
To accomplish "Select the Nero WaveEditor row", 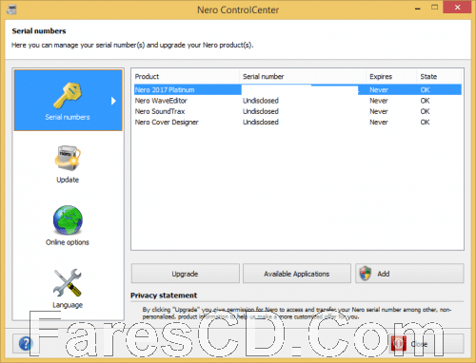I will click(298, 101).
